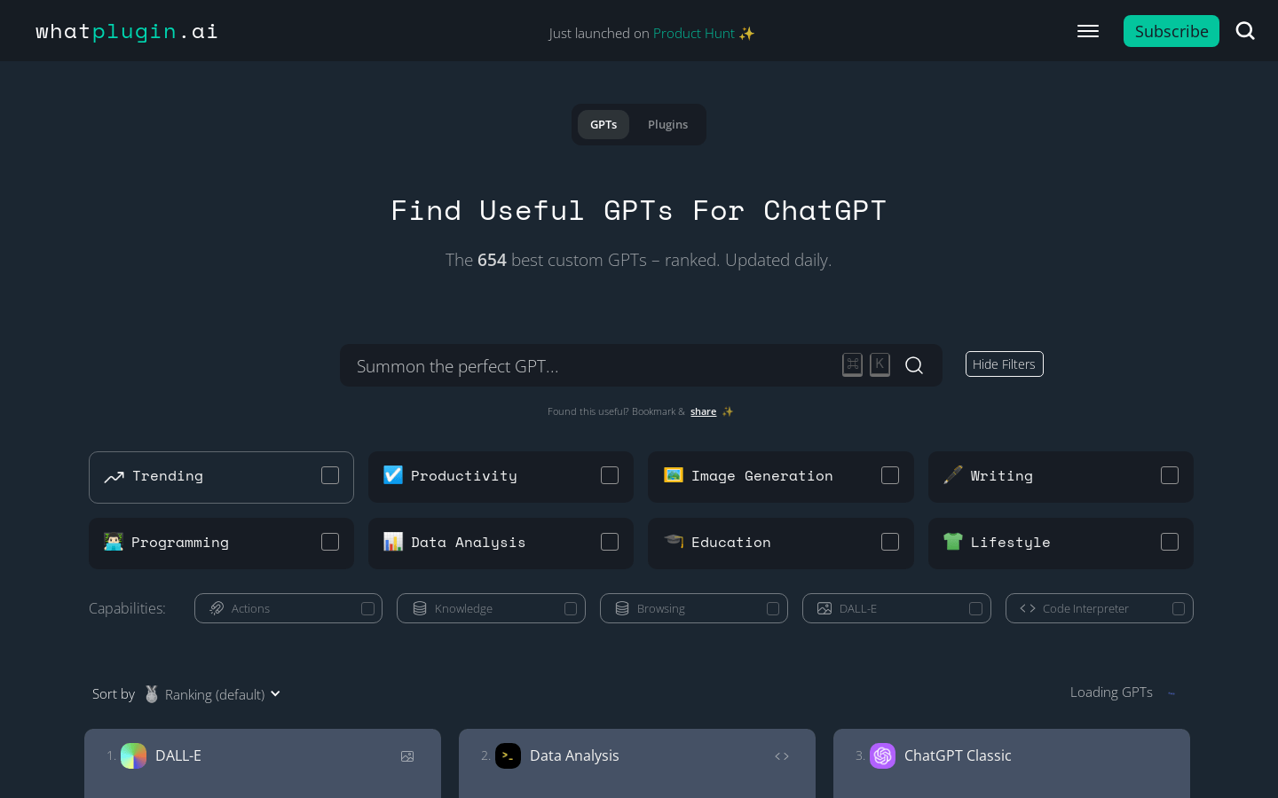
Task: Check the Productivity filter
Action: tap(610, 475)
